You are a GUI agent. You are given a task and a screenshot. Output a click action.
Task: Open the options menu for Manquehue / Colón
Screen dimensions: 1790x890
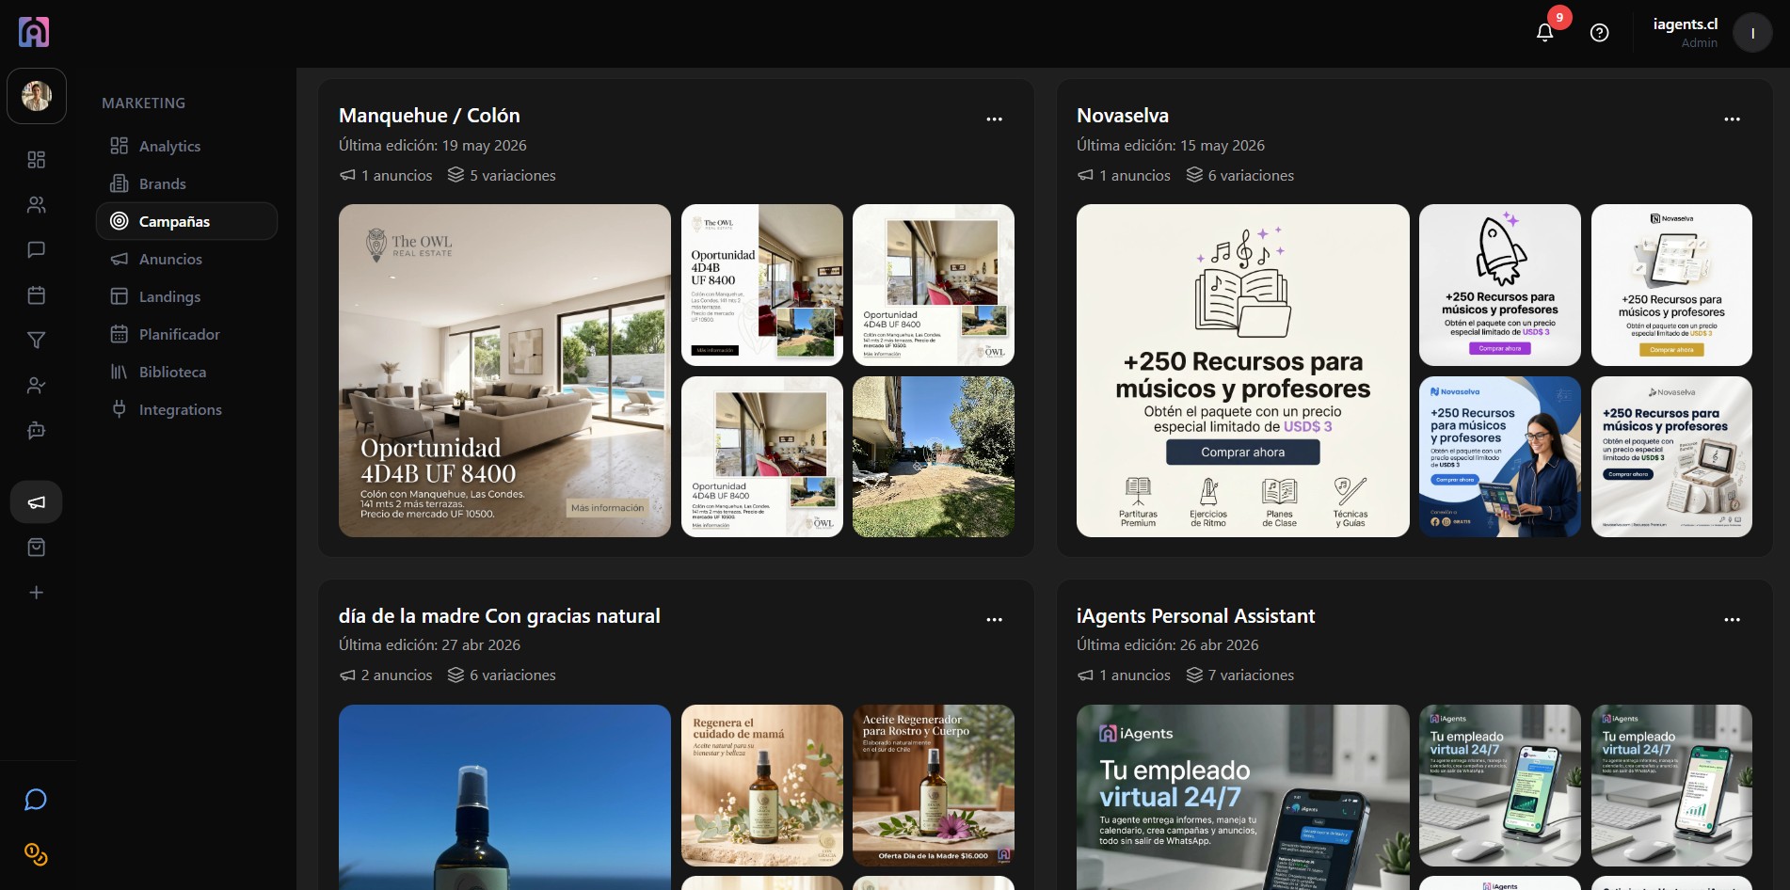point(994,119)
